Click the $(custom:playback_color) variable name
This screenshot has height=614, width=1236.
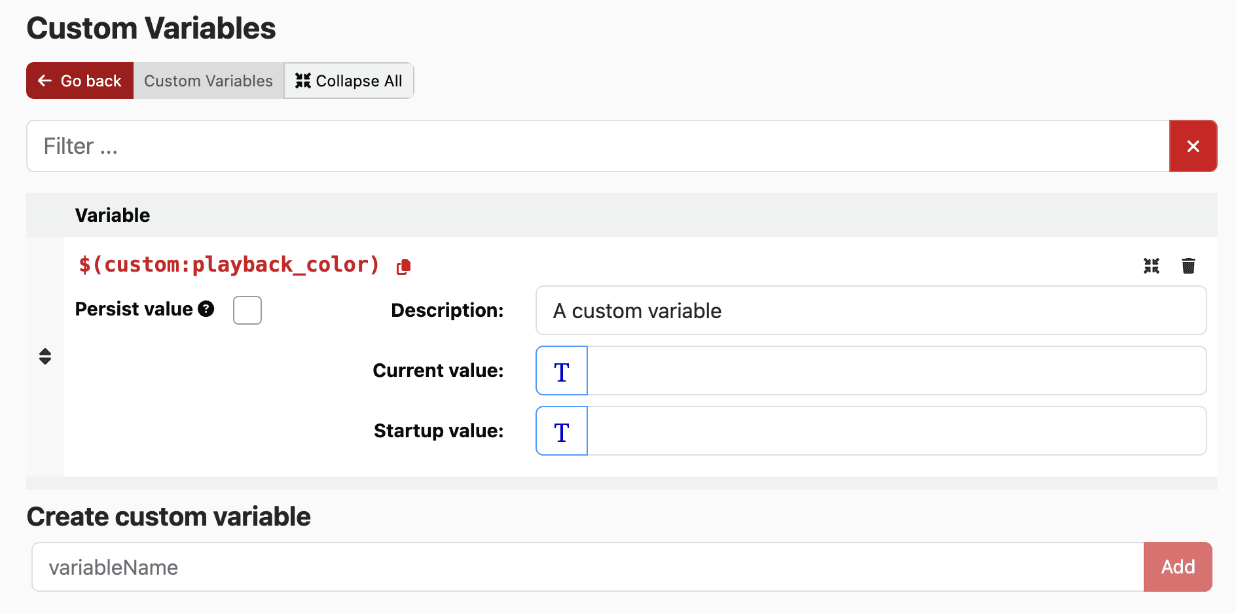tap(229, 265)
